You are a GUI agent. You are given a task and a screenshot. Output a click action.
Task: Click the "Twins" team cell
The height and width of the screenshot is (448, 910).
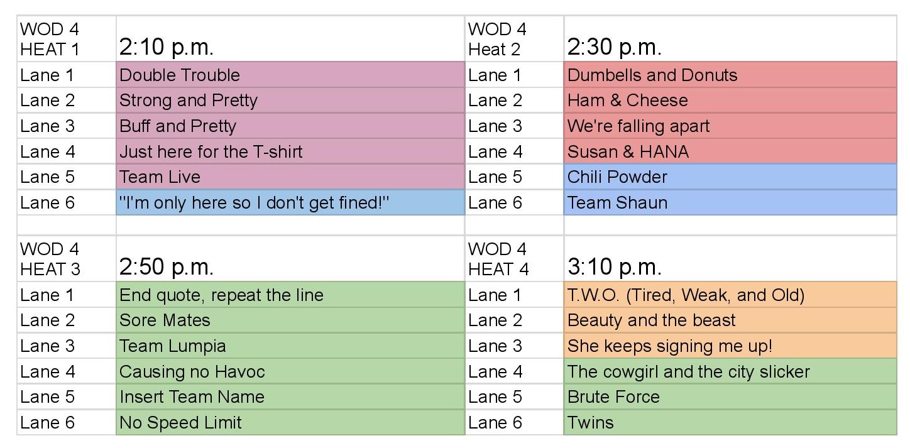(x=730, y=422)
